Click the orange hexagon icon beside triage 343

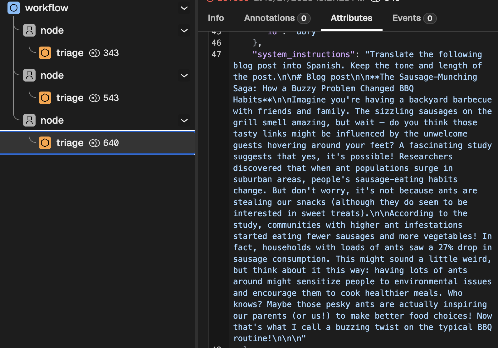click(45, 53)
